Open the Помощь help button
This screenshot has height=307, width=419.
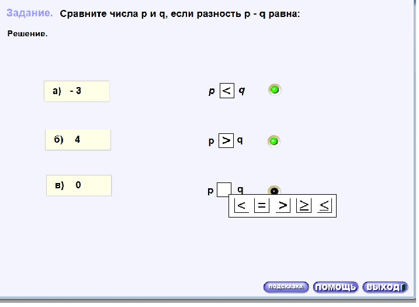[x=335, y=287]
